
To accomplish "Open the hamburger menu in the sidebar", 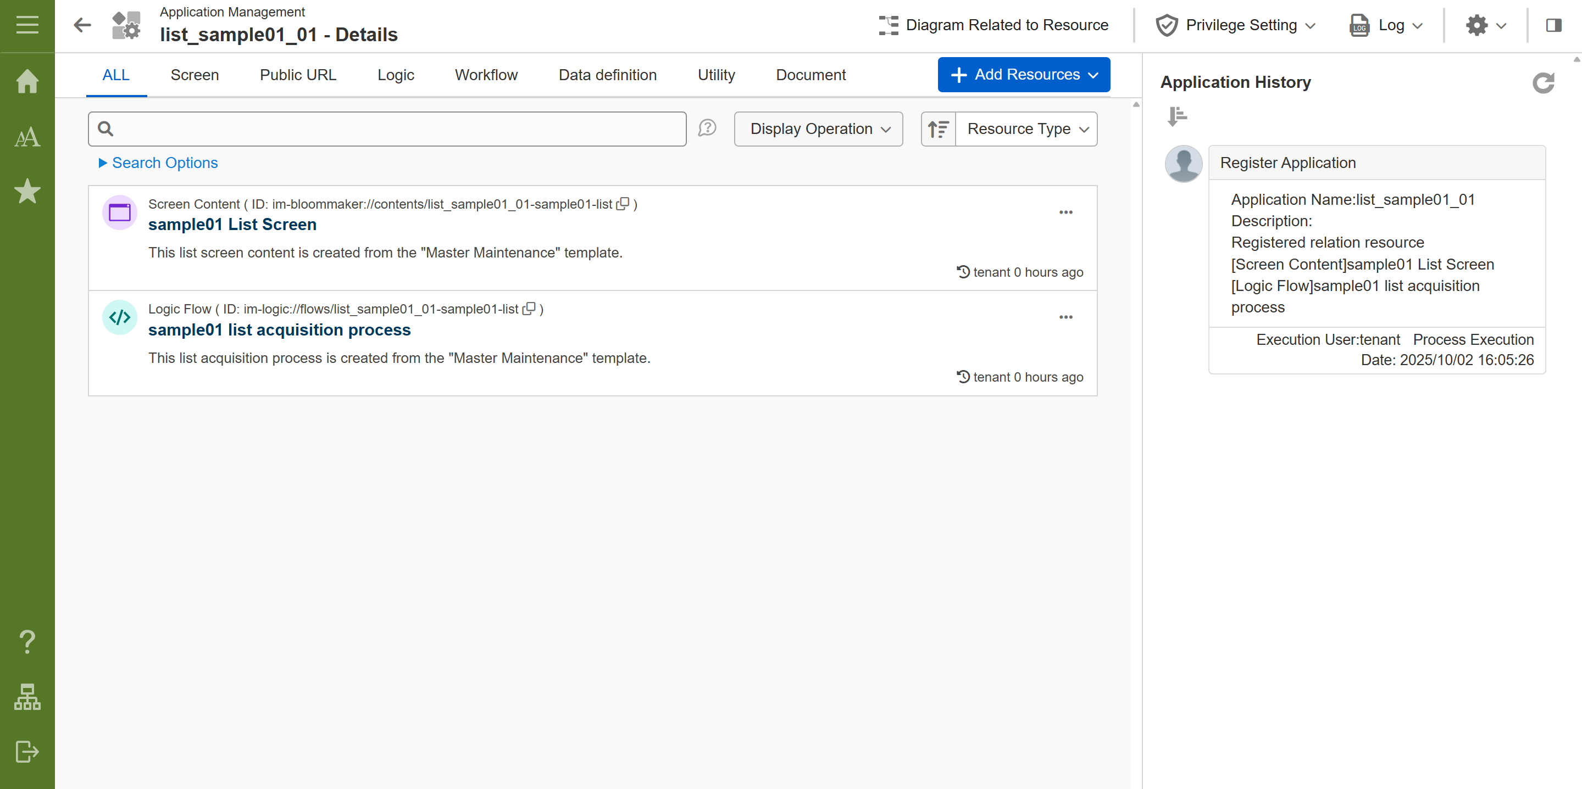I will (x=27, y=25).
